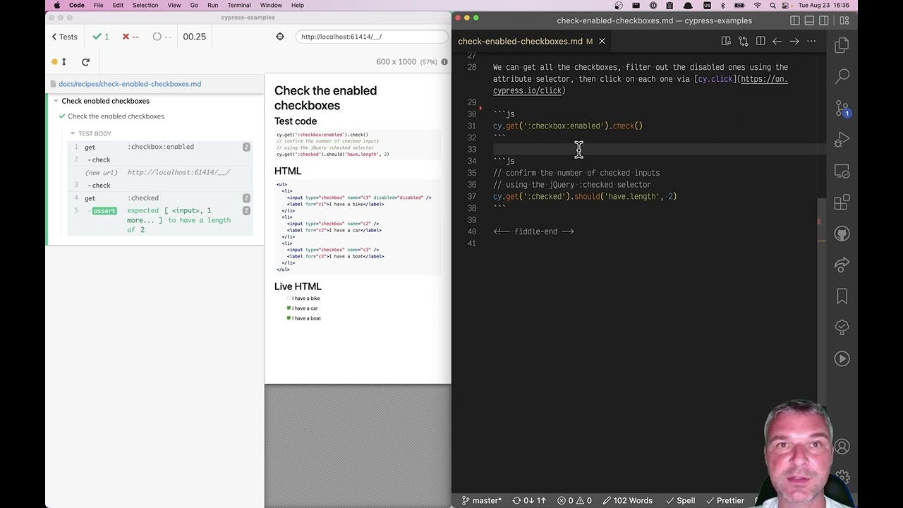Toggle primary side bar layout button
This screenshot has width=903, height=508.
pyautogui.click(x=795, y=20)
